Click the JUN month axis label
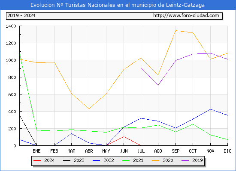 pyautogui.click(x=124, y=151)
